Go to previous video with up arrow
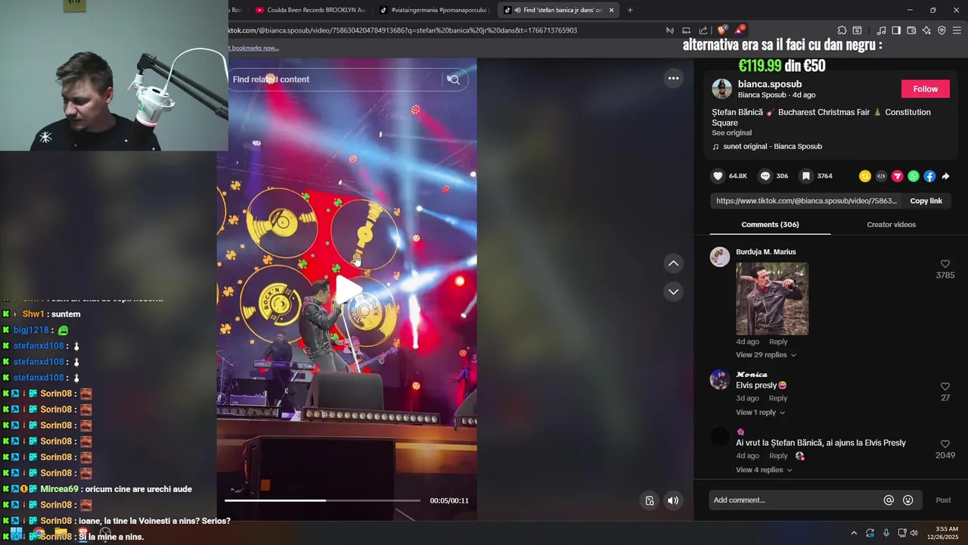The height and width of the screenshot is (545, 968). 673,263
